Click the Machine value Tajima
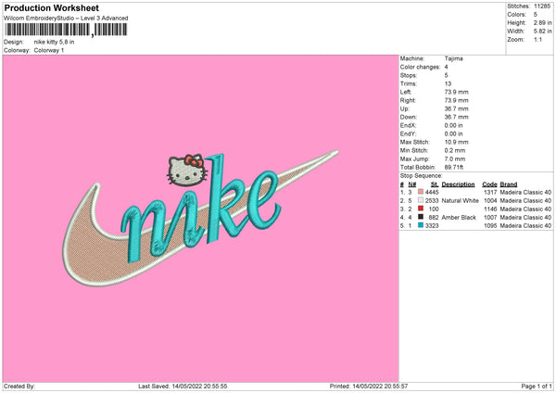The image size is (556, 393). [x=454, y=58]
